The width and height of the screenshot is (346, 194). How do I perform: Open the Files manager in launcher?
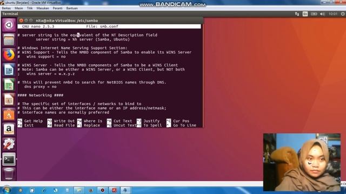pyautogui.click(x=9, y=40)
